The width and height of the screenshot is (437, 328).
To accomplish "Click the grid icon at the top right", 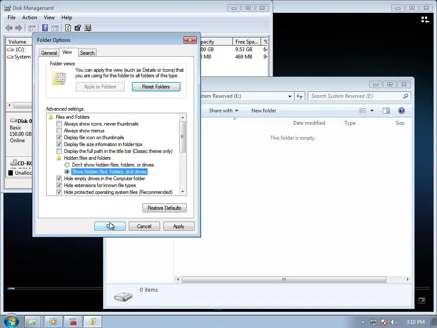I will pyautogui.click(x=425, y=20).
